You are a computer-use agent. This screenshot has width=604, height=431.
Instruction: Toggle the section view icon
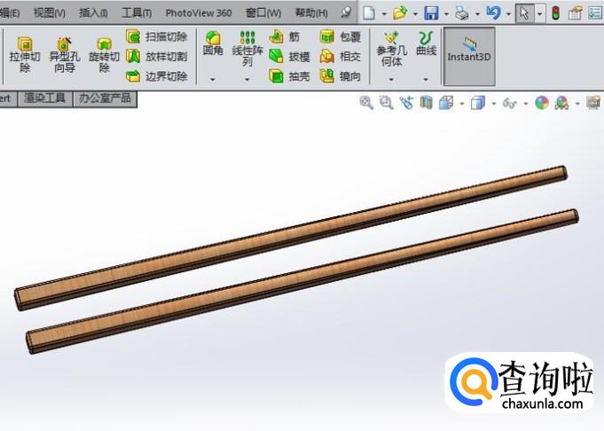426,103
